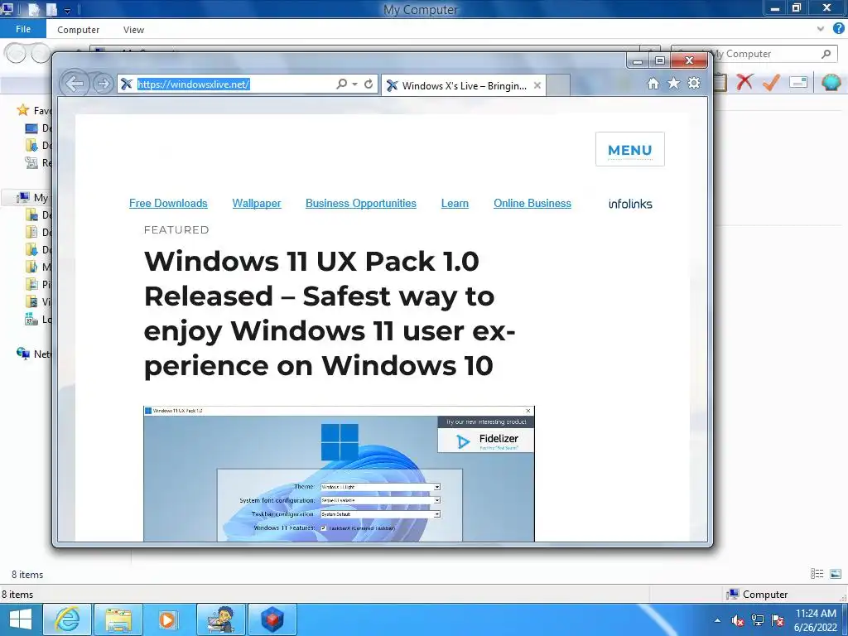Click the MENU button on the webpage
Viewport: 848px width, 636px height.
pyautogui.click(x=629, y=149)
